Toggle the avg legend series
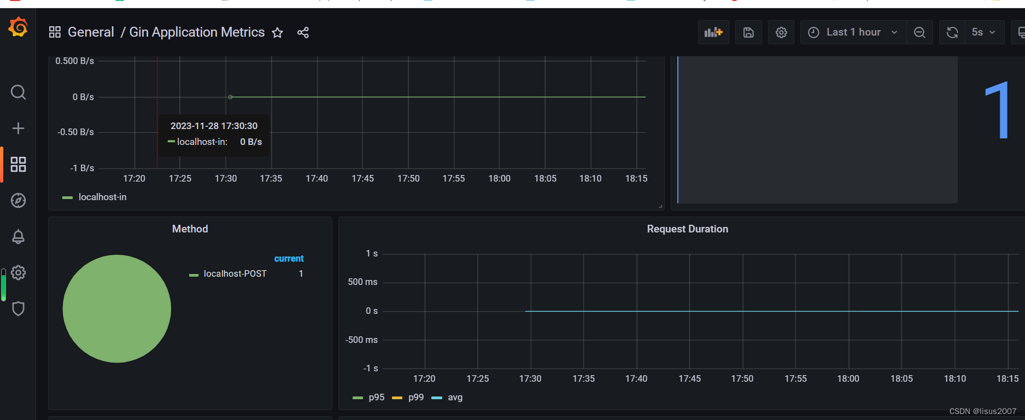 [x=455, y=397]
